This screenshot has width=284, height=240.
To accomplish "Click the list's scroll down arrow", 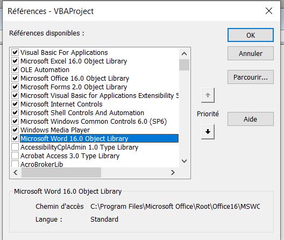I will (x=184, y=161).
